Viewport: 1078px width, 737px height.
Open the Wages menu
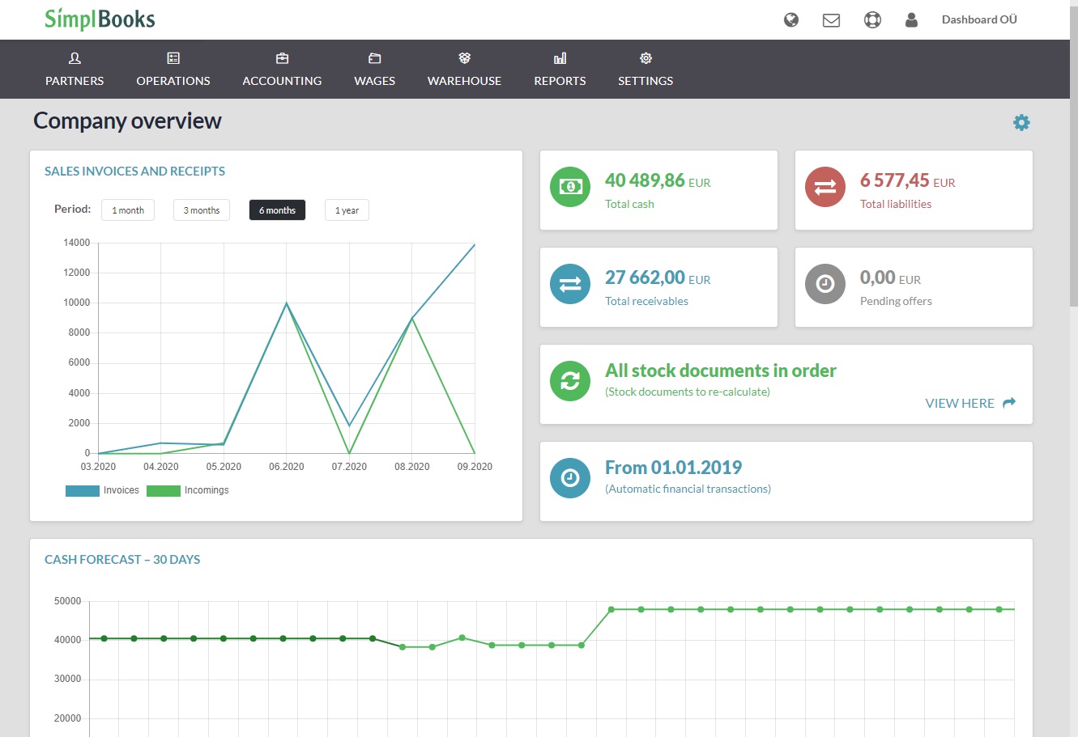click(375, 70)
